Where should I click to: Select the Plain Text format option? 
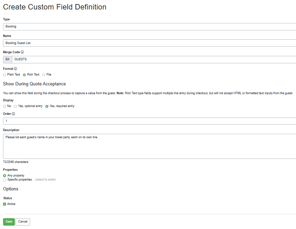pyautogui.click(x=4, y=75)
